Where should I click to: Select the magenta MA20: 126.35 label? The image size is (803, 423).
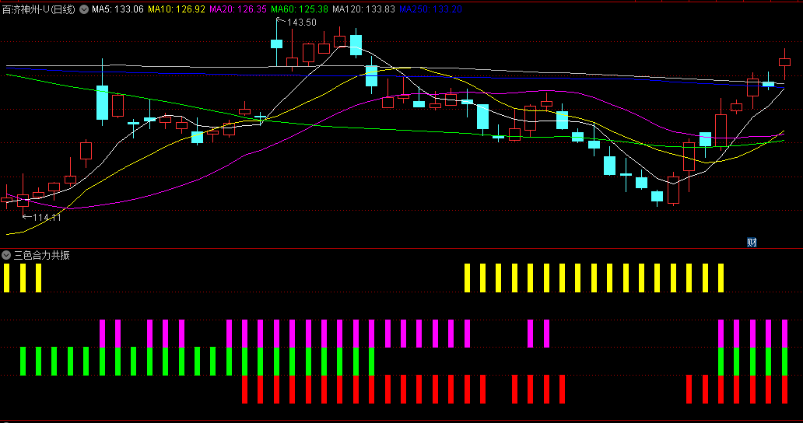(238, 9)
